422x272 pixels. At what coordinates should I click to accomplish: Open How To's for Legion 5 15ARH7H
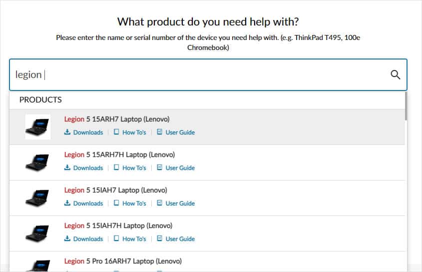coord(130,168)
